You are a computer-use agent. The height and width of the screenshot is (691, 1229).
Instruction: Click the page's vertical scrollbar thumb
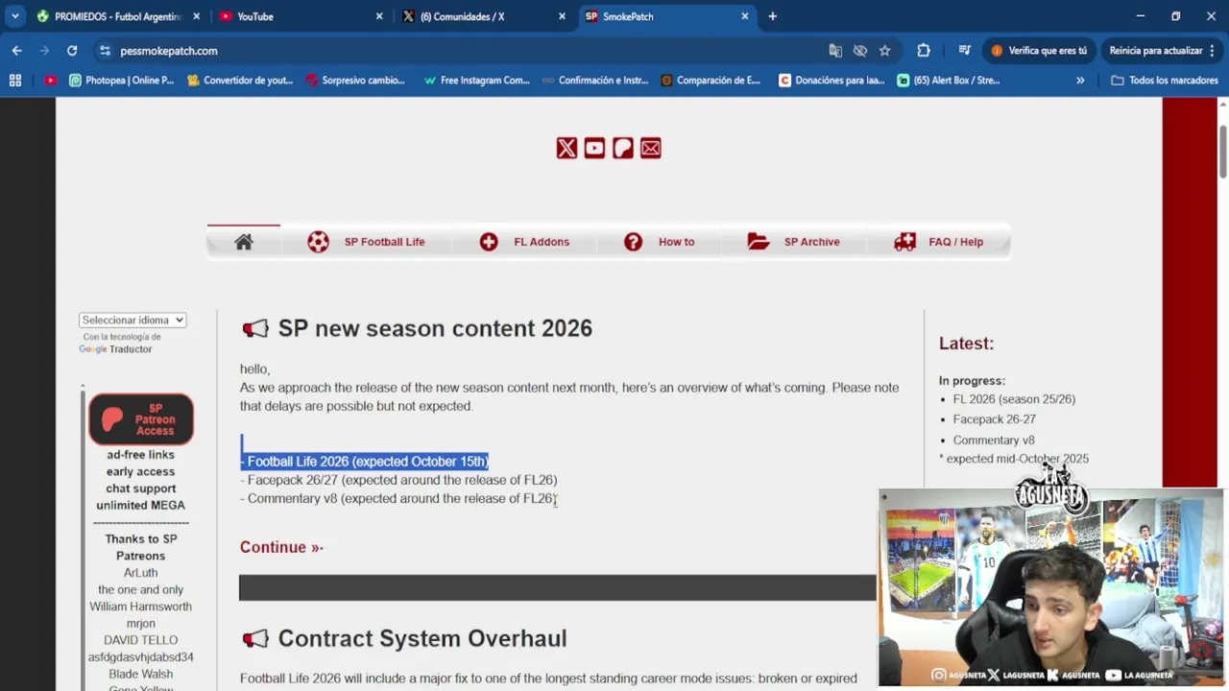1222,151
